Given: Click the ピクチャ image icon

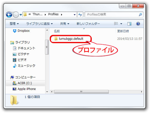Looking at the screenshot, I should (14, 54).
